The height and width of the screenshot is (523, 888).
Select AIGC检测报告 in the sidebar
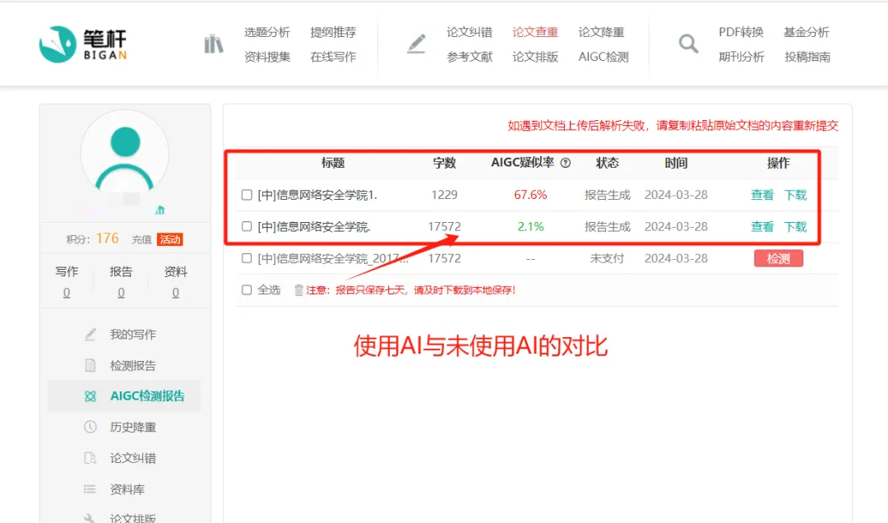pos(146,396)
